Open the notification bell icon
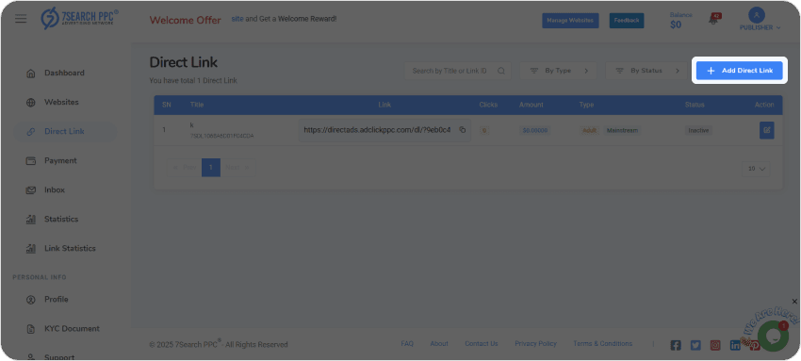Screen dimensions: 801x361 pos(713,20)
